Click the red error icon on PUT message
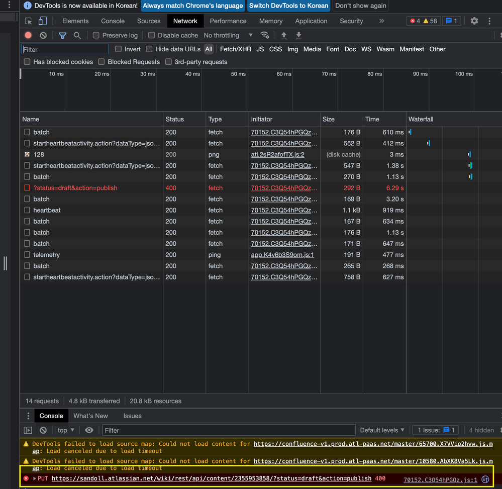The width and height of the screenshot is (502, 489). pos(26,478)
